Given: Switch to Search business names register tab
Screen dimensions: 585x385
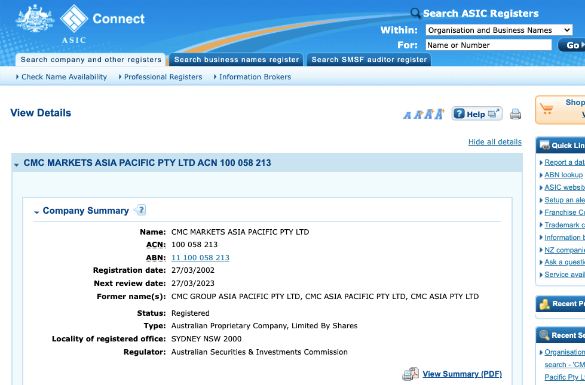Looking at the screenshot, I should tap(237, 60).
